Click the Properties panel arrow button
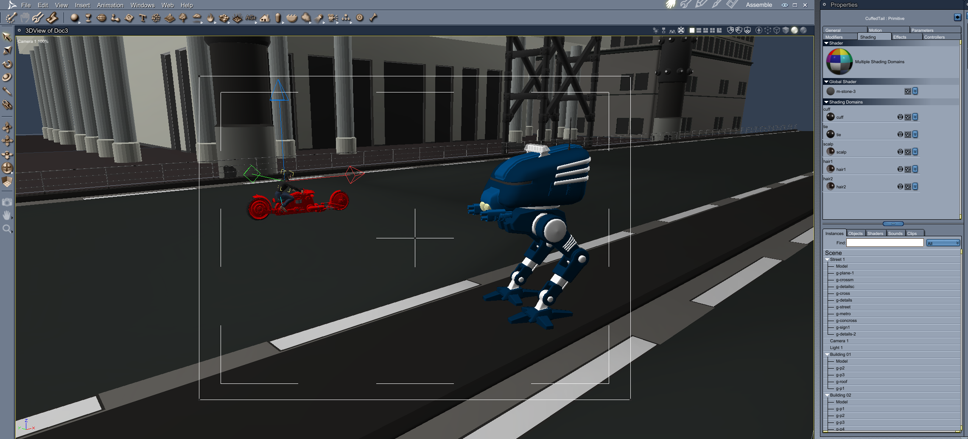 coord(957,17)
